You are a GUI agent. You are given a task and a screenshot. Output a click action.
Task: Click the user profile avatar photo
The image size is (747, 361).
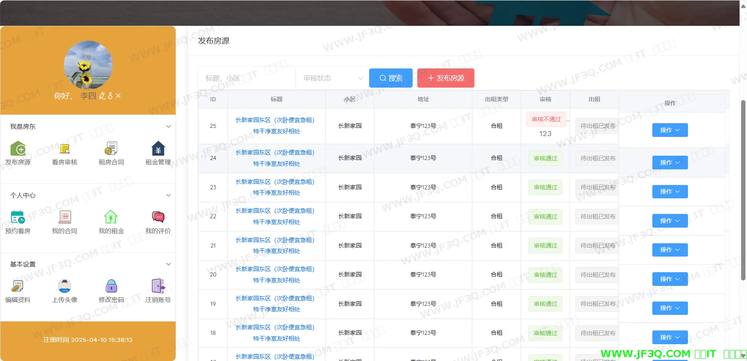[x=88, y=65]
